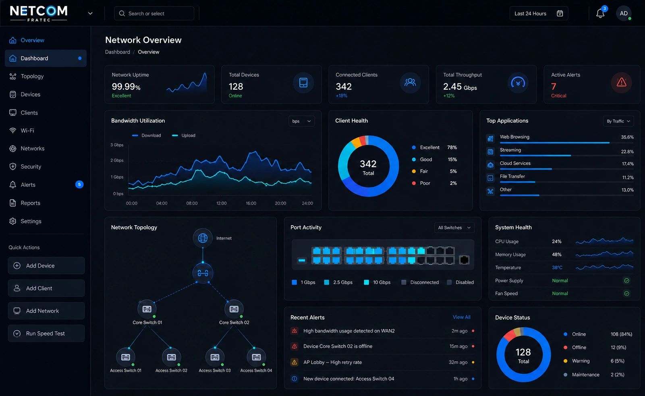Click the Device Status donut chart
The image size is (645, 396).
(x=523, y=355)
